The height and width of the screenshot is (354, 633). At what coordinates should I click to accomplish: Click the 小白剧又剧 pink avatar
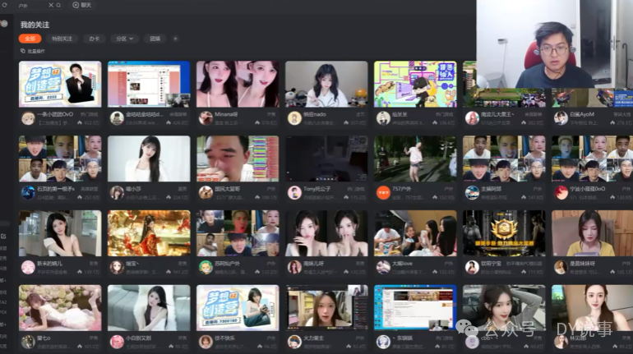click(x=117, y=342)
